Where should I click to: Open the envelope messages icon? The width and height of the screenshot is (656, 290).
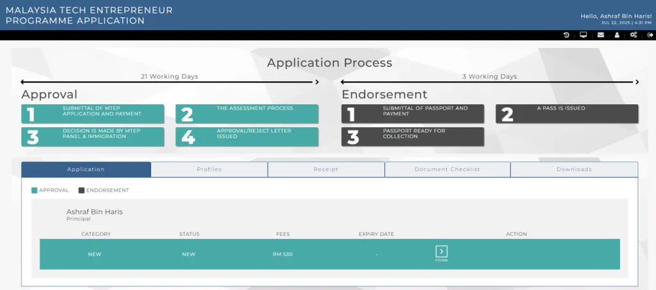(600, 35)
